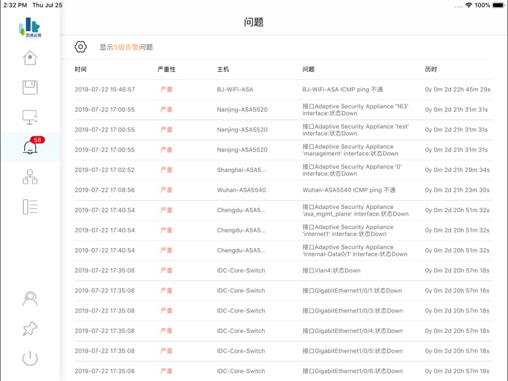The image size is (508, 381).
Task: Select timestamp 2019-07-22 17:02:52
Action: click(104, 170)
